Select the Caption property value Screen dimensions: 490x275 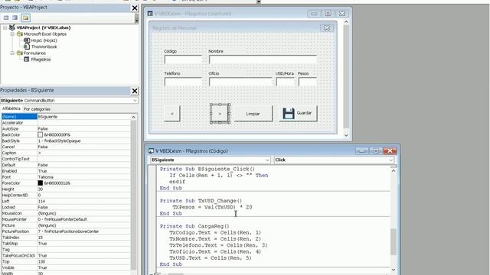pos(83,153)
